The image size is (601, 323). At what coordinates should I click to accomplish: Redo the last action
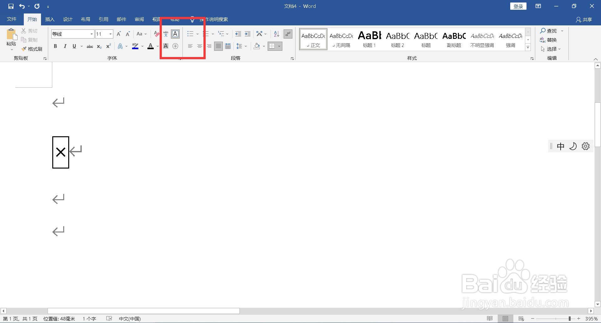(x=37, y=6)
